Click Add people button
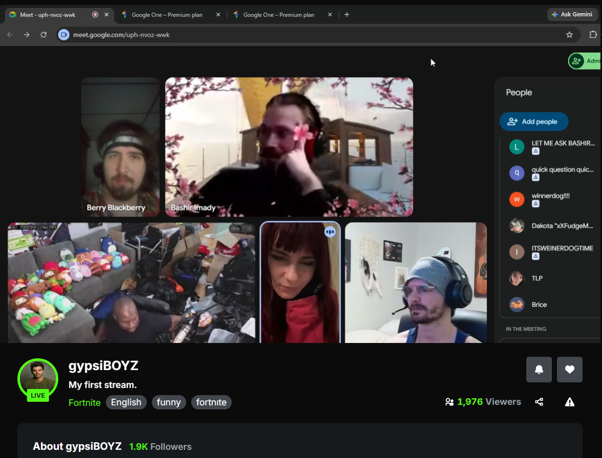602x458 pixels. [533, 122]
